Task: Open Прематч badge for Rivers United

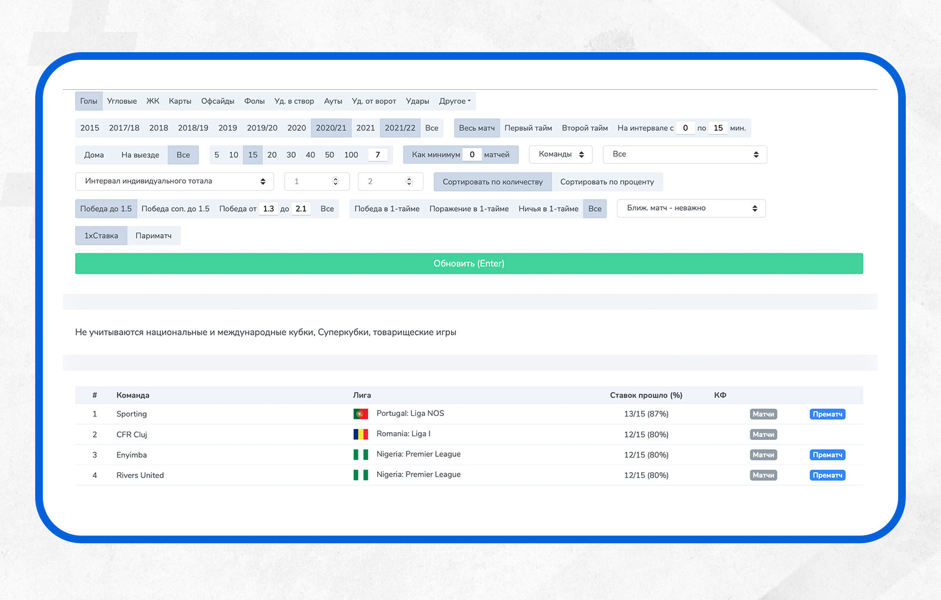Action: (827, 476)
